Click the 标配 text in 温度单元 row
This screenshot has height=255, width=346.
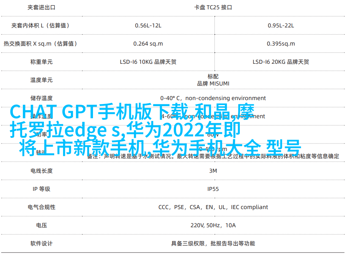tap(213, 76)
